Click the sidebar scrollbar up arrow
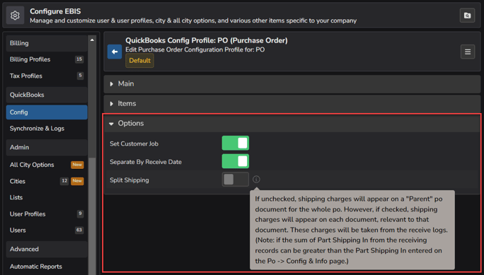 pos(92,40)
